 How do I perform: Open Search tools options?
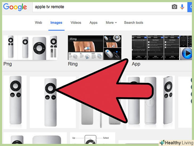point(134,22)
